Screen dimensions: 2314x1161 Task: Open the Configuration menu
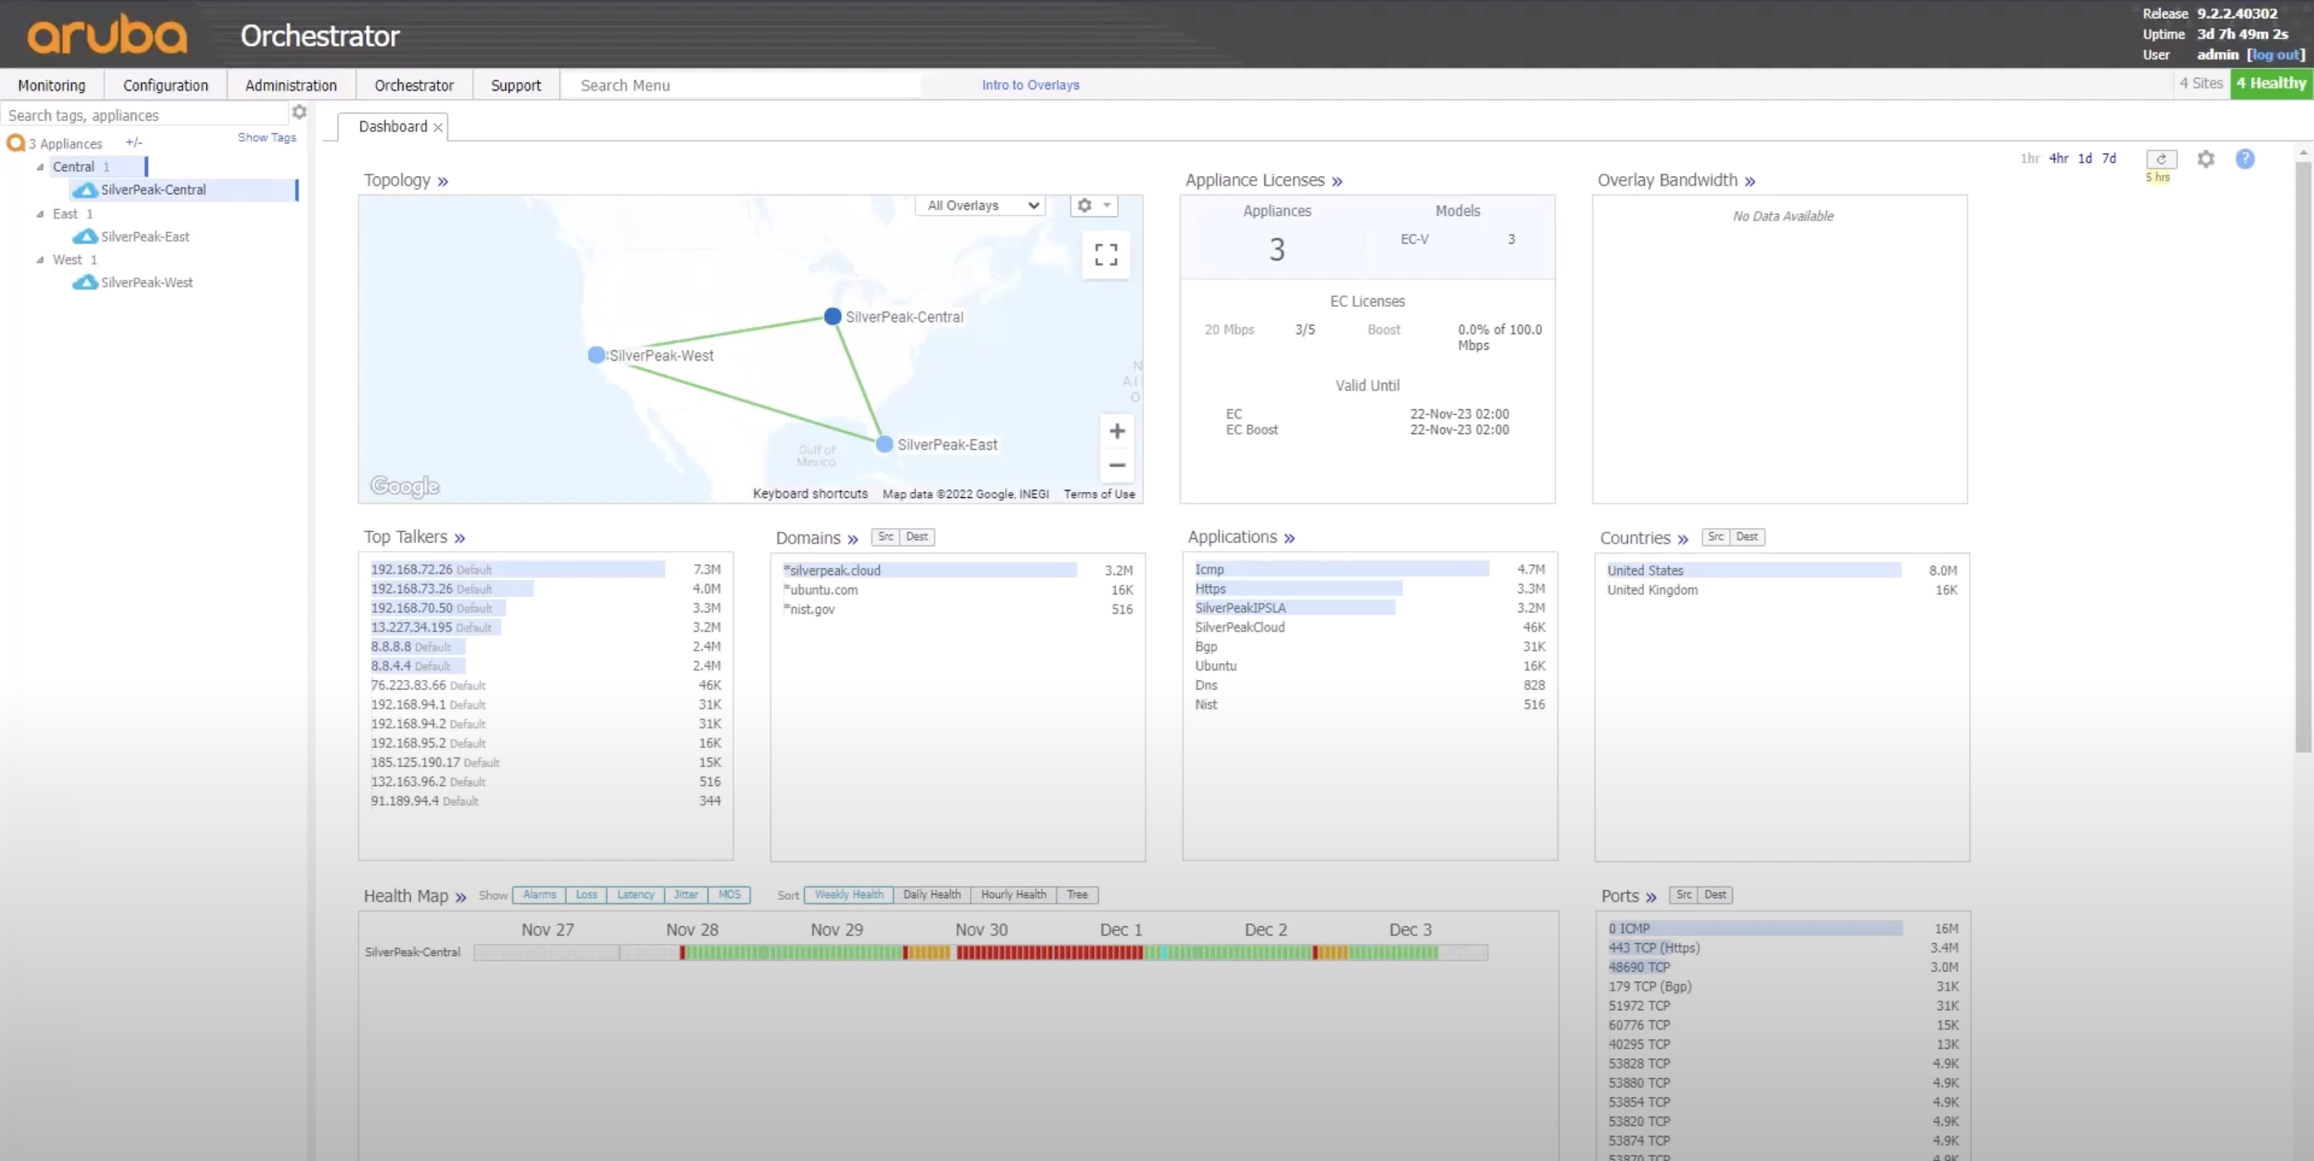(165, 85)
